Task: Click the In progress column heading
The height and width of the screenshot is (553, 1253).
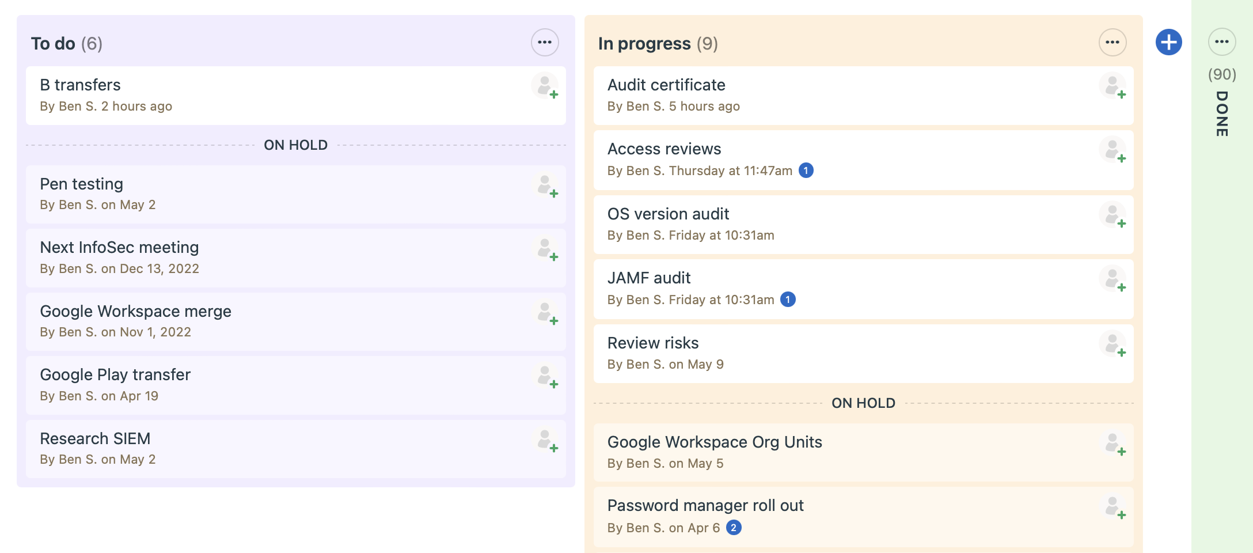Action: pyautogui.click(x=644, y=44)
